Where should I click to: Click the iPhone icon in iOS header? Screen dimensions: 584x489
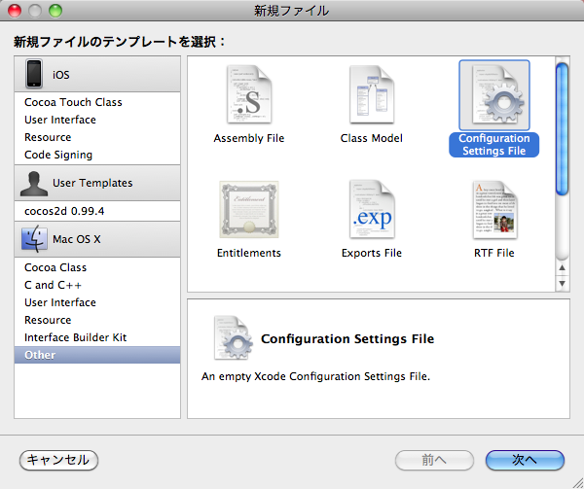pyautogui.click(x=34, y=74)
